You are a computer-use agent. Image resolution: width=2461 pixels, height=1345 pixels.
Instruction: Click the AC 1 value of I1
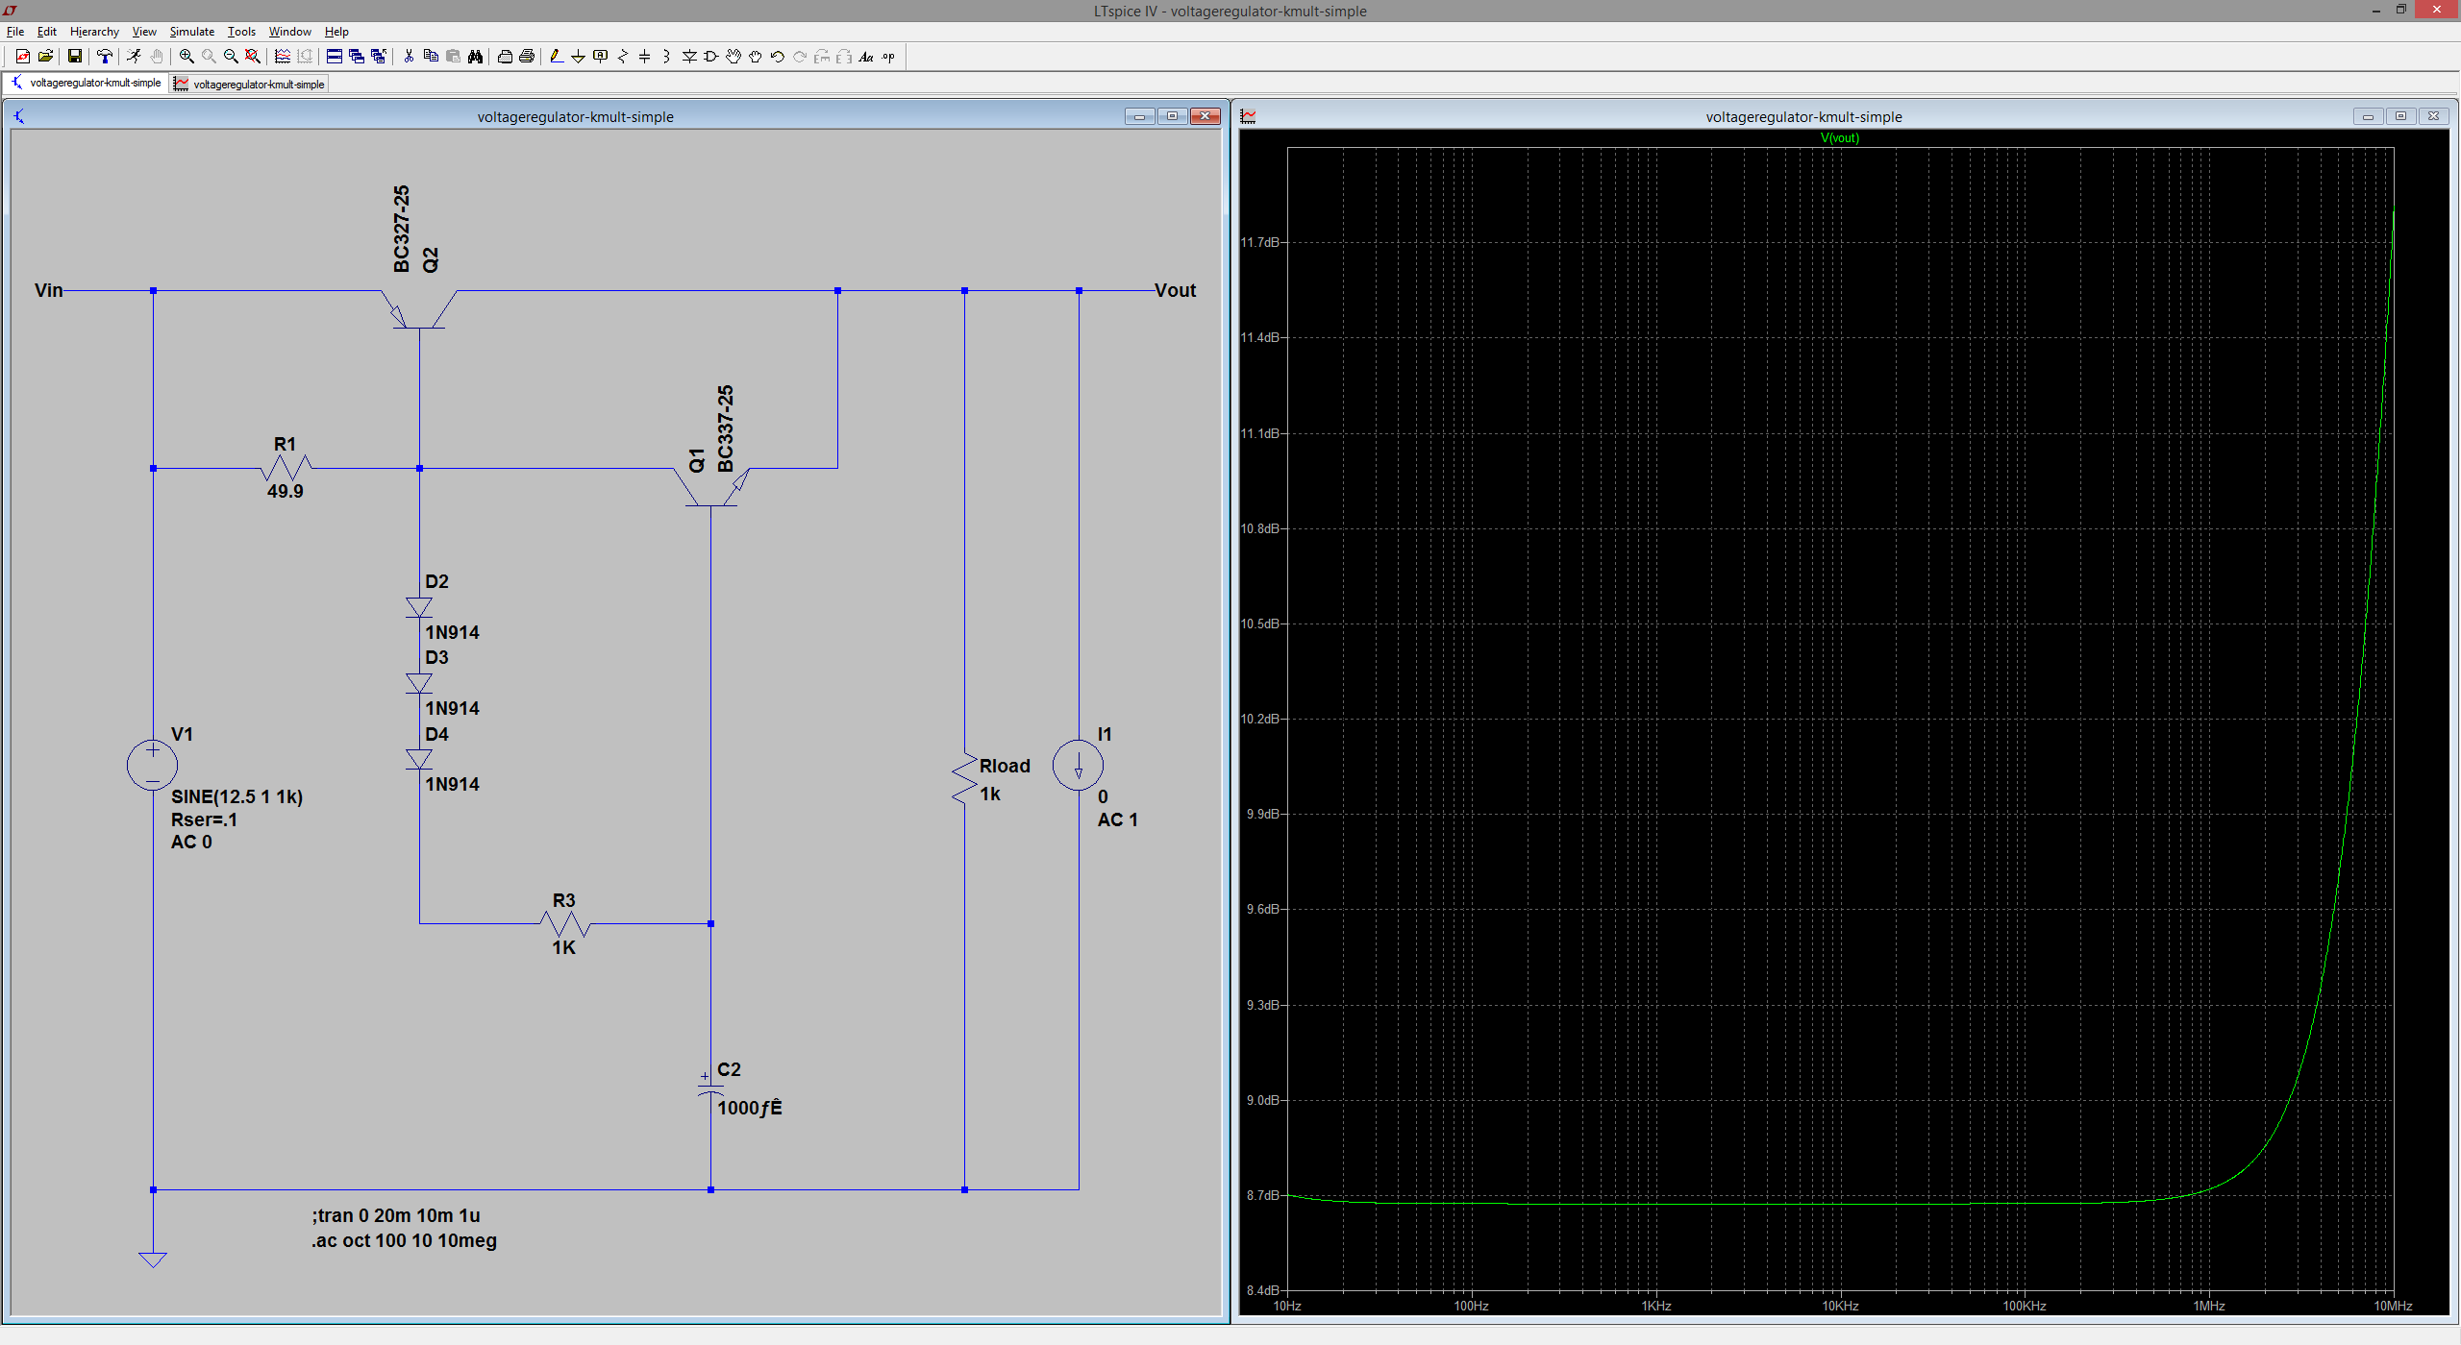[1118, 819]
